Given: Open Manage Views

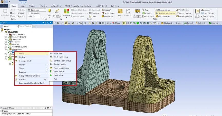Looking at the screenshot, I should click(x=162, y=10).
